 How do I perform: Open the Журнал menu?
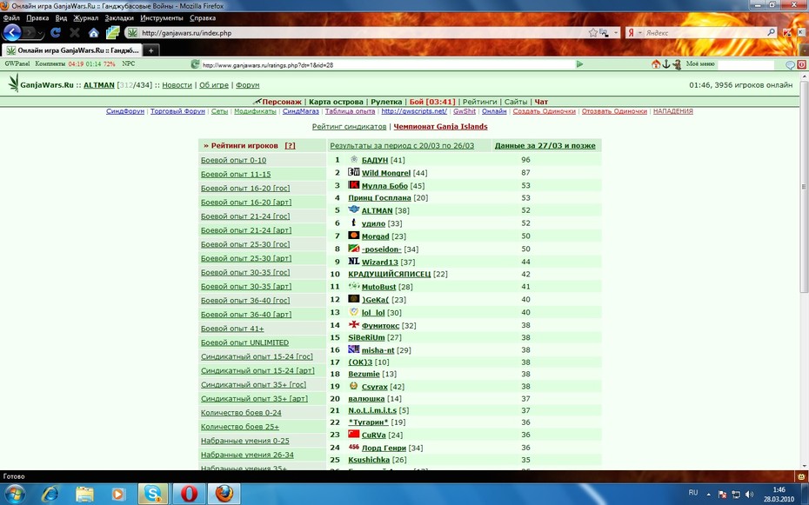tap(85, 18)
